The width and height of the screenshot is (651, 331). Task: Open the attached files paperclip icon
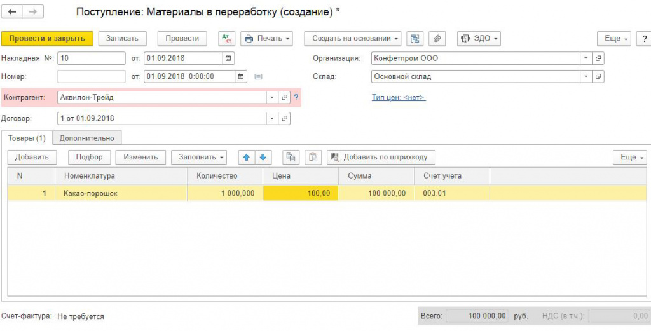click(437, 39)
